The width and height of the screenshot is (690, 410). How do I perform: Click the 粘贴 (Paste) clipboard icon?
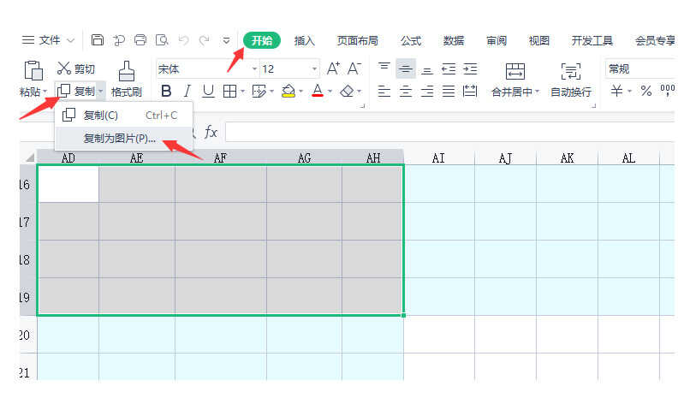click(x=33, y=70)
